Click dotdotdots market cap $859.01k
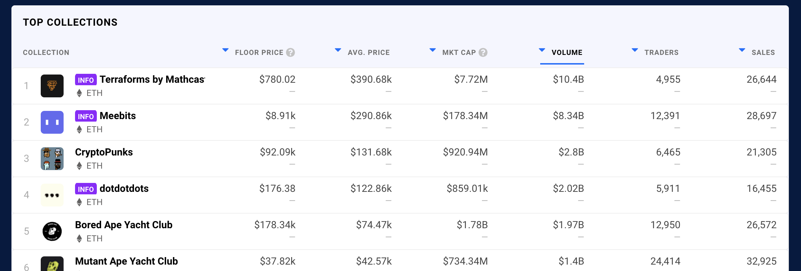801x271 pixels. coord(467,189)
